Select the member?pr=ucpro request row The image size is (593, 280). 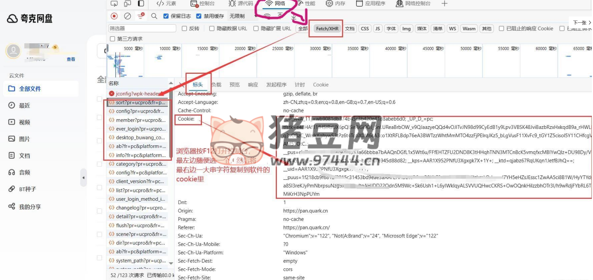(138, 120)
